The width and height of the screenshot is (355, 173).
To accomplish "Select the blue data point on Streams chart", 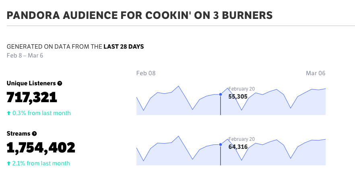I will 221,144.
